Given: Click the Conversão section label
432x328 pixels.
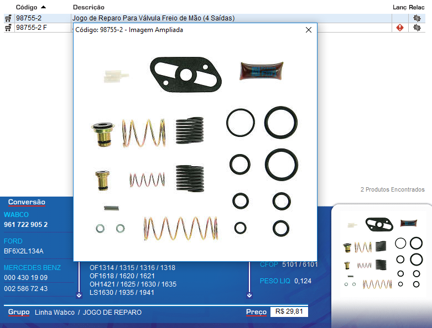Looking at the screenshot, I should (27, 203).
